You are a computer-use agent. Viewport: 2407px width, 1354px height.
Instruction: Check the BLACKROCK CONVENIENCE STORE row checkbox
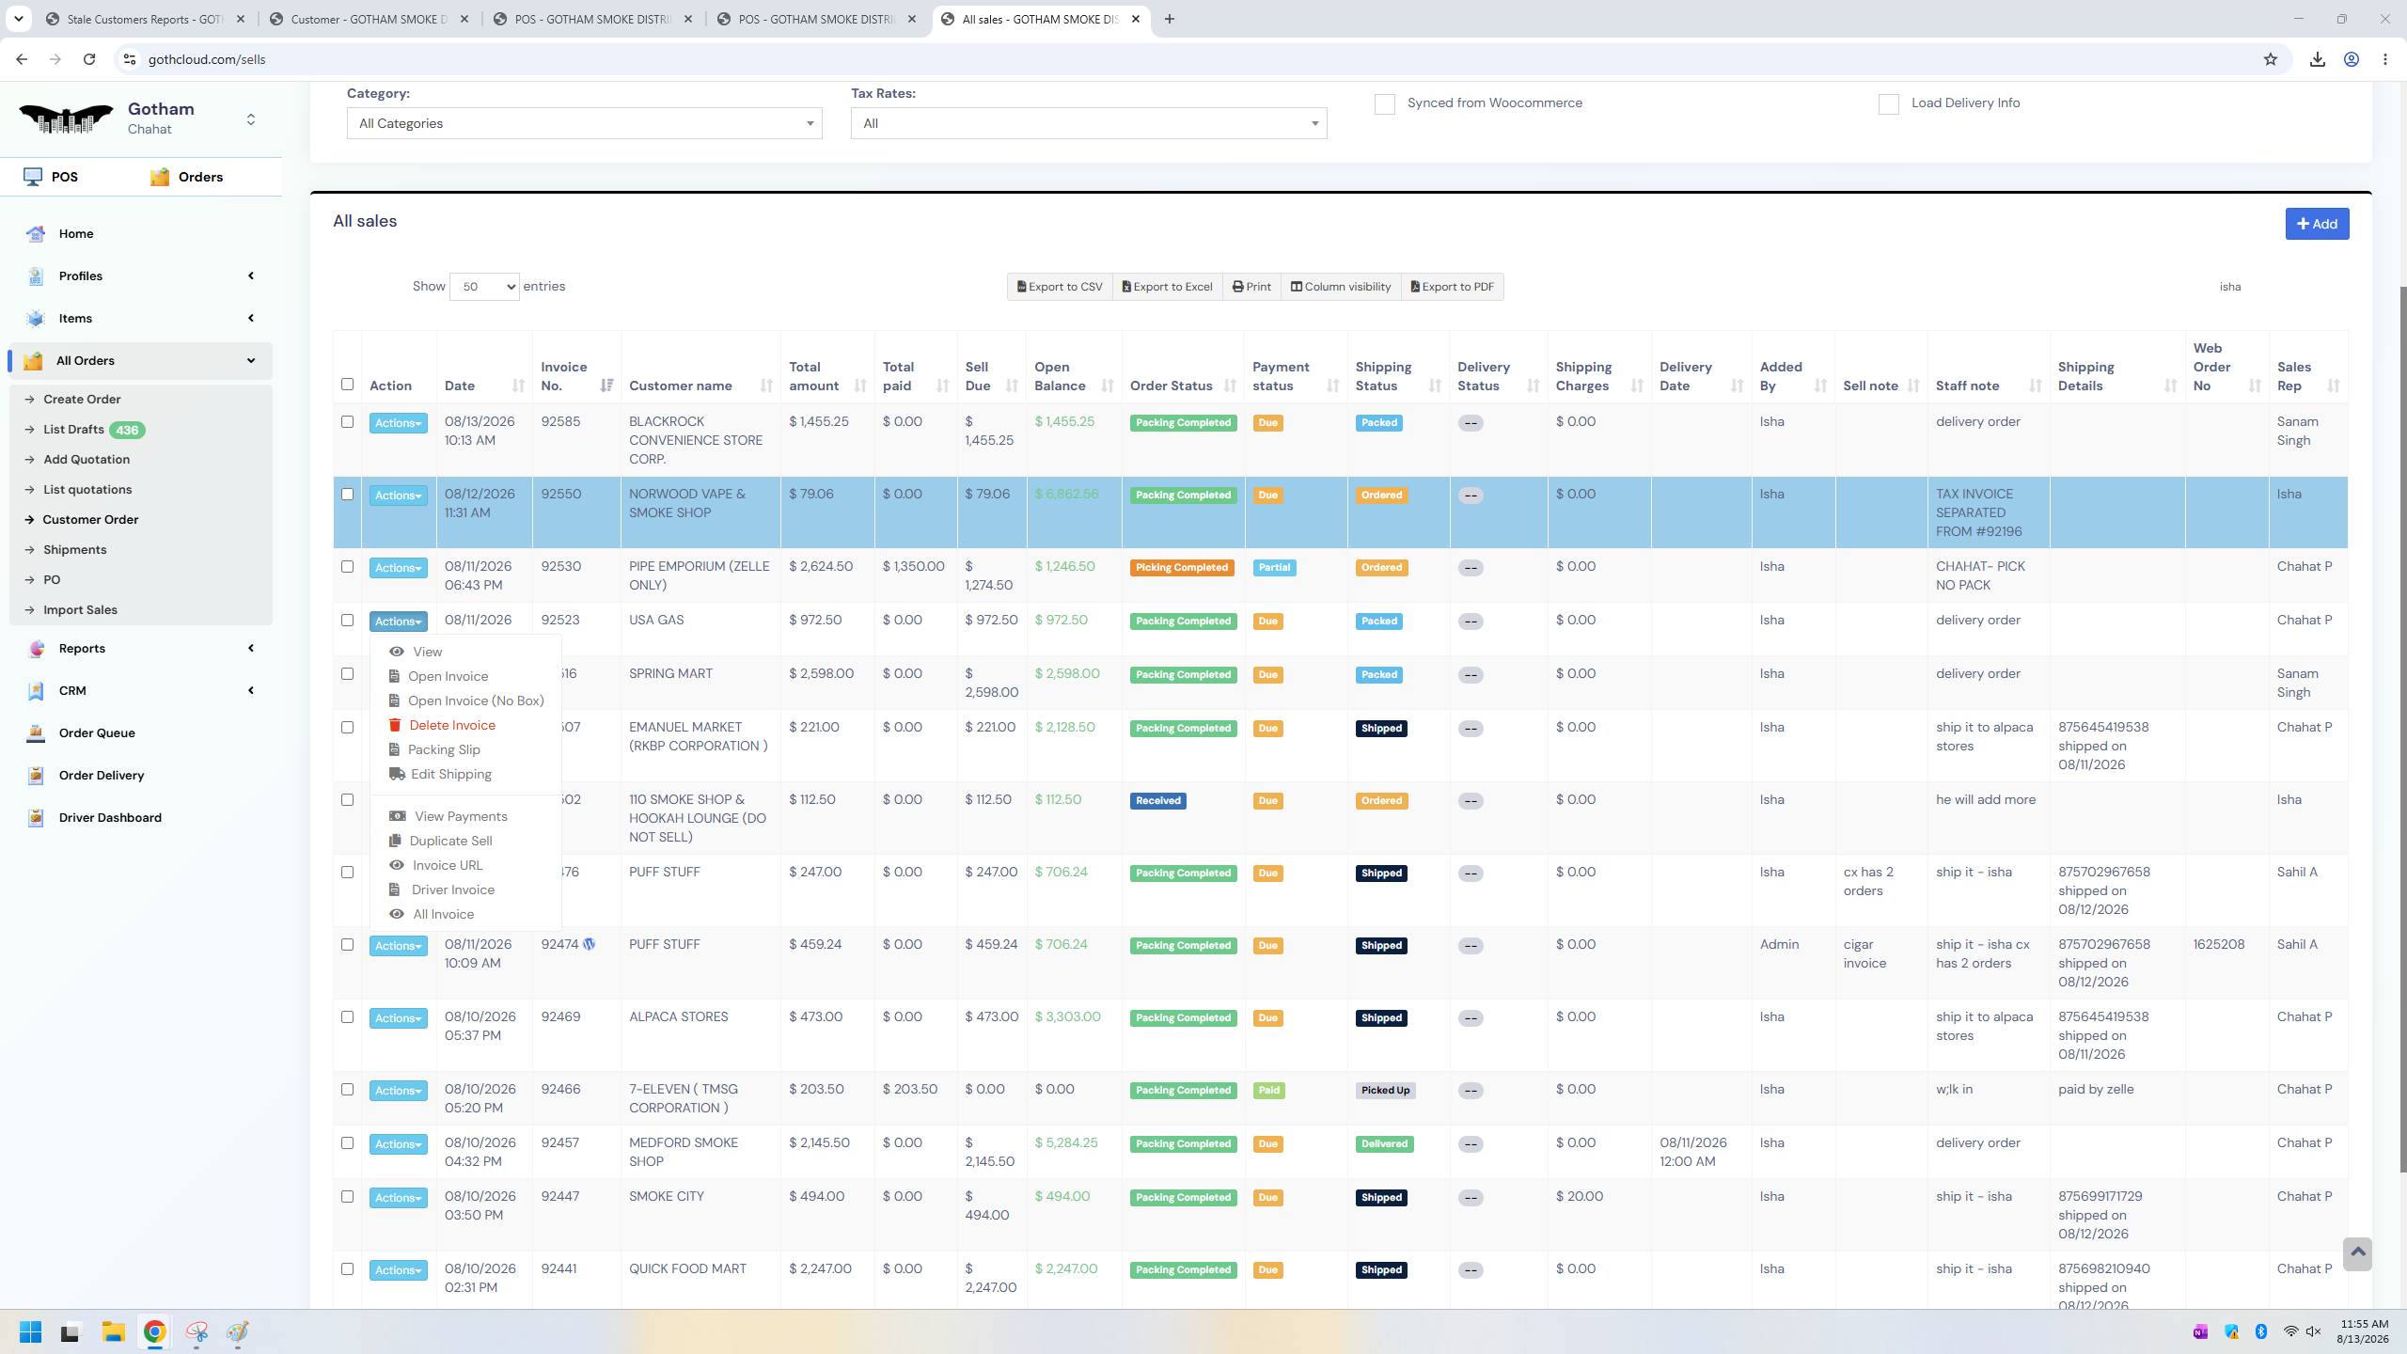tap(347, 422)
